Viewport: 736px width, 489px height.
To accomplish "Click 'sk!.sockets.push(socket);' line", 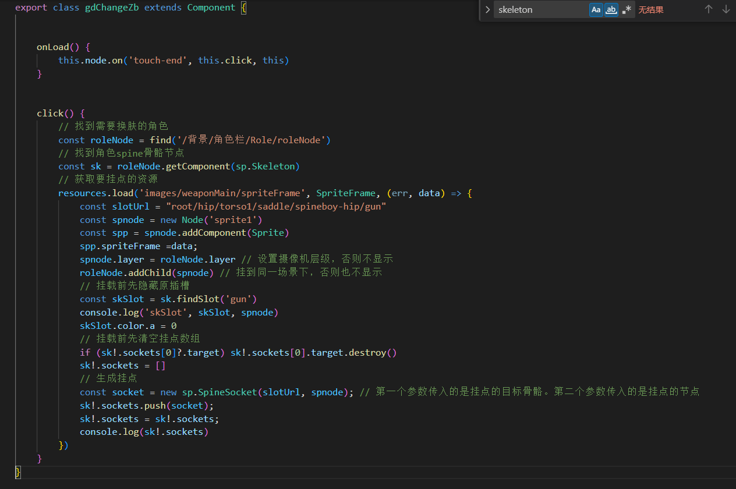I will 147,406.
